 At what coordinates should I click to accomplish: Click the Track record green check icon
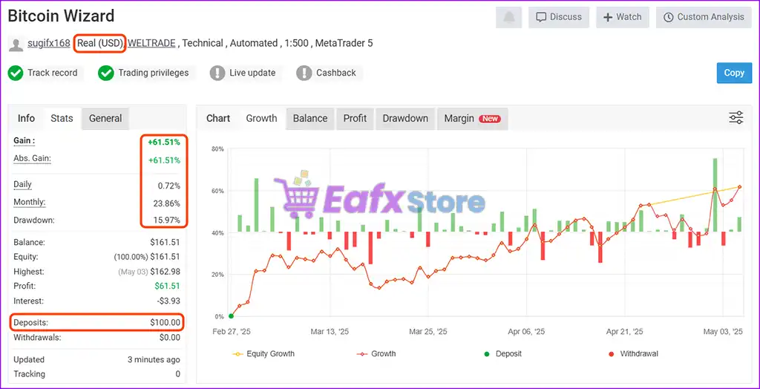(16, 73)
